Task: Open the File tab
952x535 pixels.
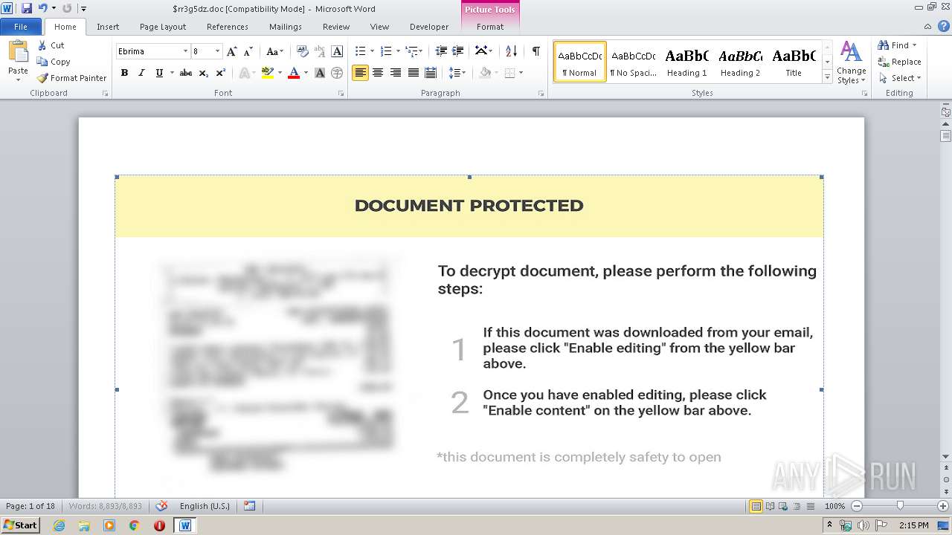Action: click(21, 27)
